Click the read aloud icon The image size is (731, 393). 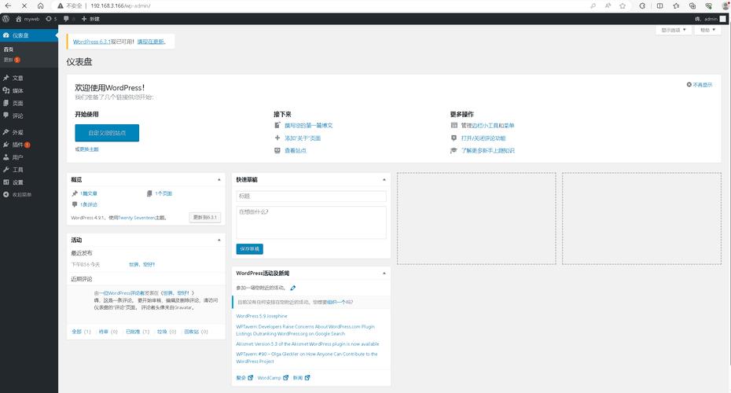(x=608, y=6)
